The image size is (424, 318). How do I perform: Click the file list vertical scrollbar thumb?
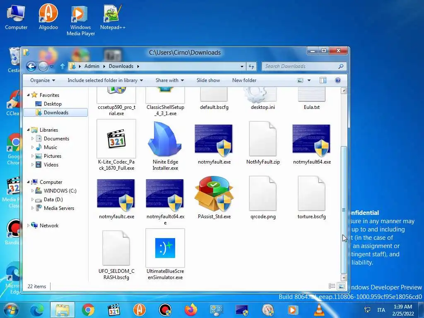point(344,210)
